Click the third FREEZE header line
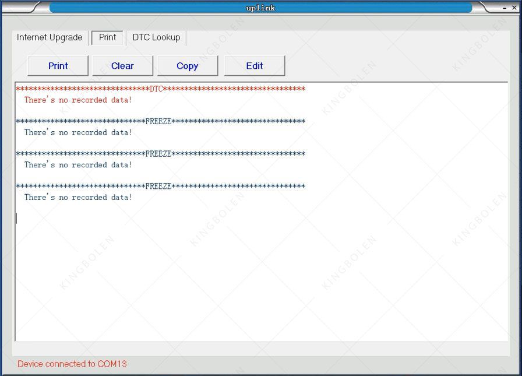Image resolution: width=522 pixels, height=376 pixels. point(160,186)
